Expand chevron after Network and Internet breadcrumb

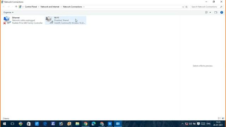click(x=61, y=7)
